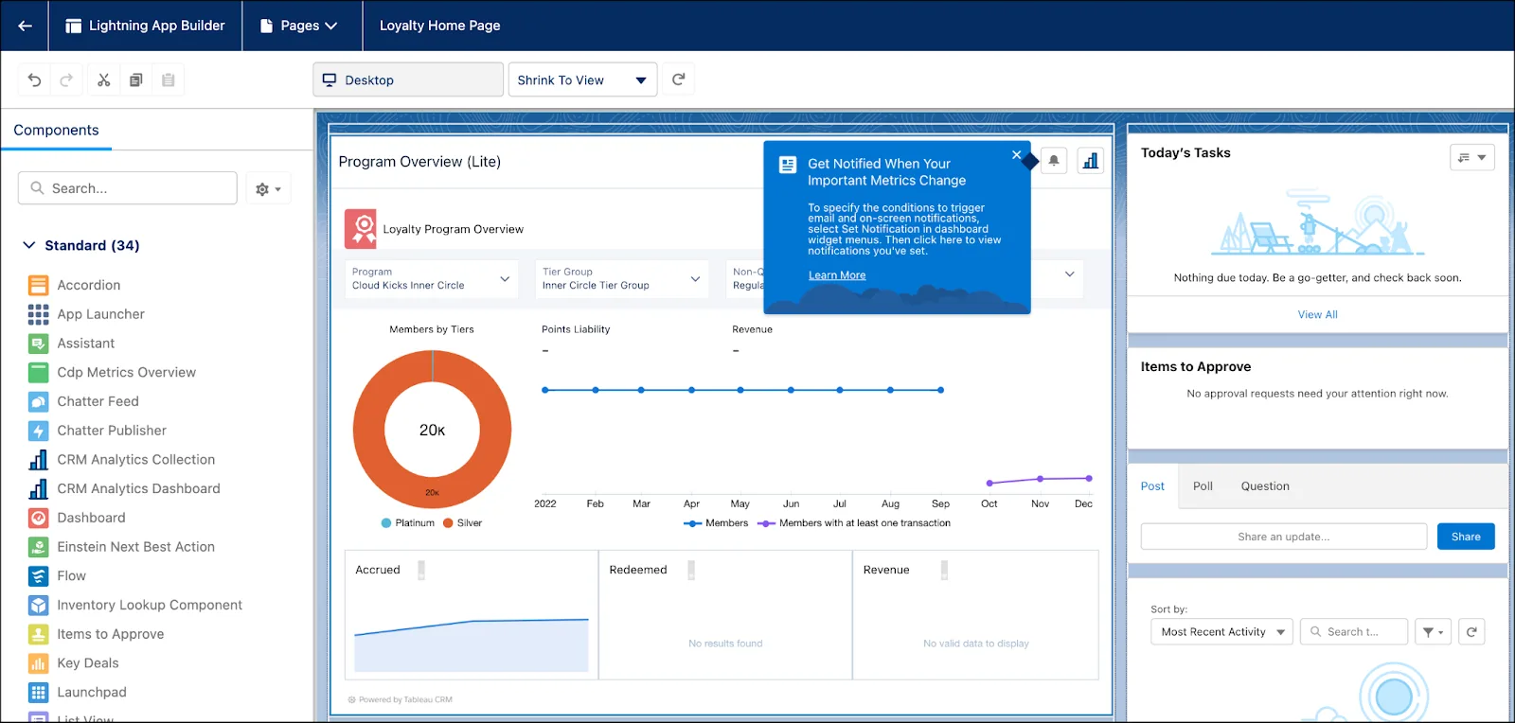Click the Program Overview (Lite) heading
The image size is (1515, 723).
click(419, 162)
